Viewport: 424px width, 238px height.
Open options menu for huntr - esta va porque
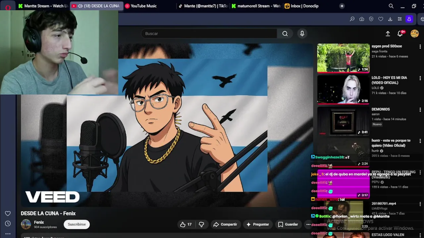coord(420,141)
